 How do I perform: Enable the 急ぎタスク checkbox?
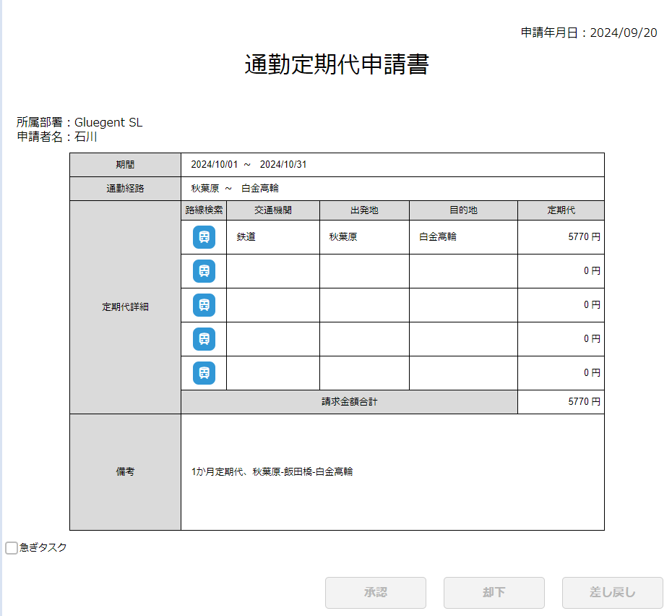click(x=12, y=548)
